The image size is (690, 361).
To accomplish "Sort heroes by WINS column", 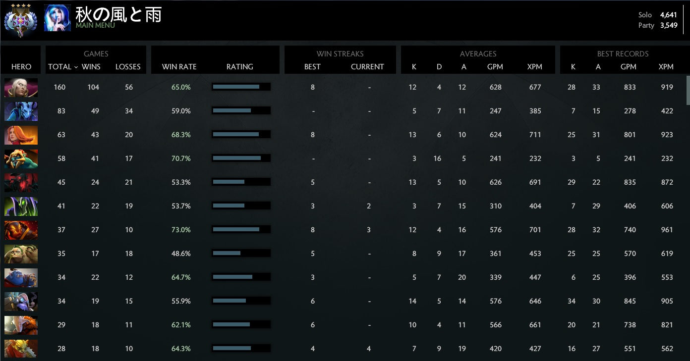I will pos(91,67).
